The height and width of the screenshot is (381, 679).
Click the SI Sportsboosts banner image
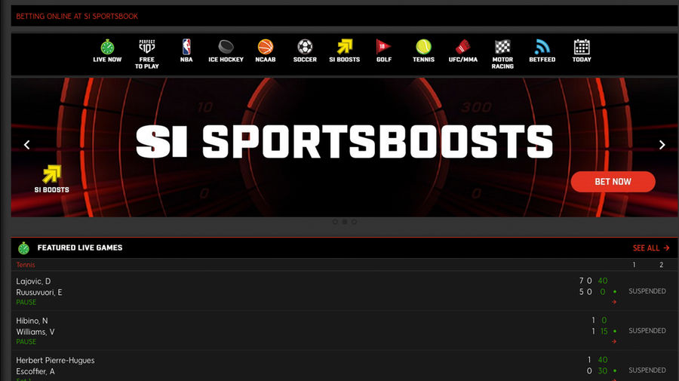[345, 147]
